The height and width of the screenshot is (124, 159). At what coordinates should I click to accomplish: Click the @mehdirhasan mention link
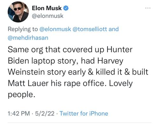click(28, 38)
